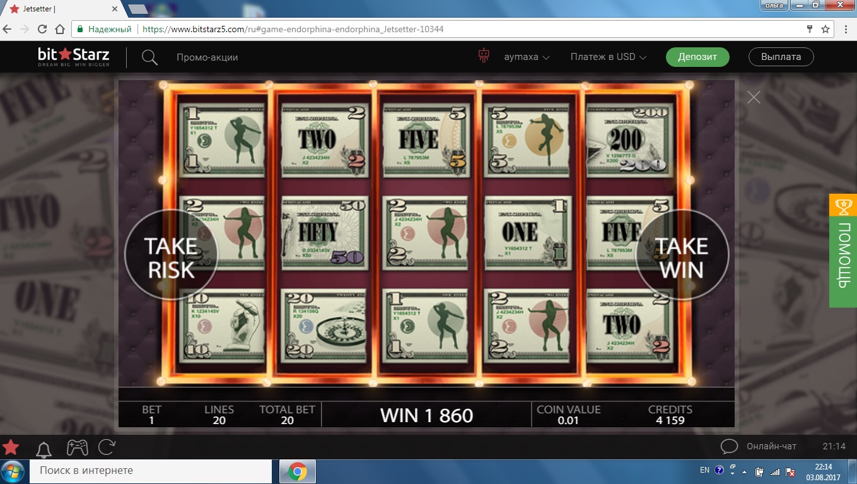Go back with the browser back arrow
Viewport: 857px width, 484px height.
(x=8, y=29)
